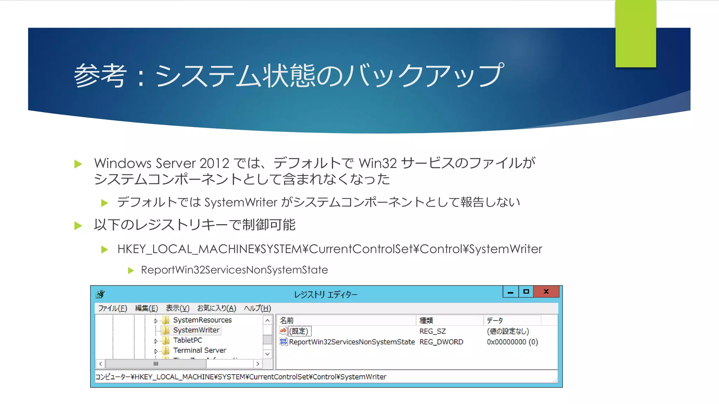Click the 以下のレジストリキーで制御可能 bullet
Screen dimensions: 719x404
(194, 225)
